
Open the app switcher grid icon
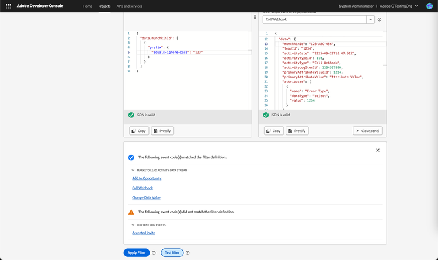[8, 6]
